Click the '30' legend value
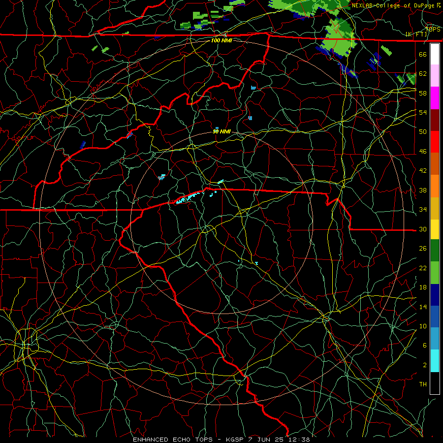The image size is (443, 443). tap(423, 229)
